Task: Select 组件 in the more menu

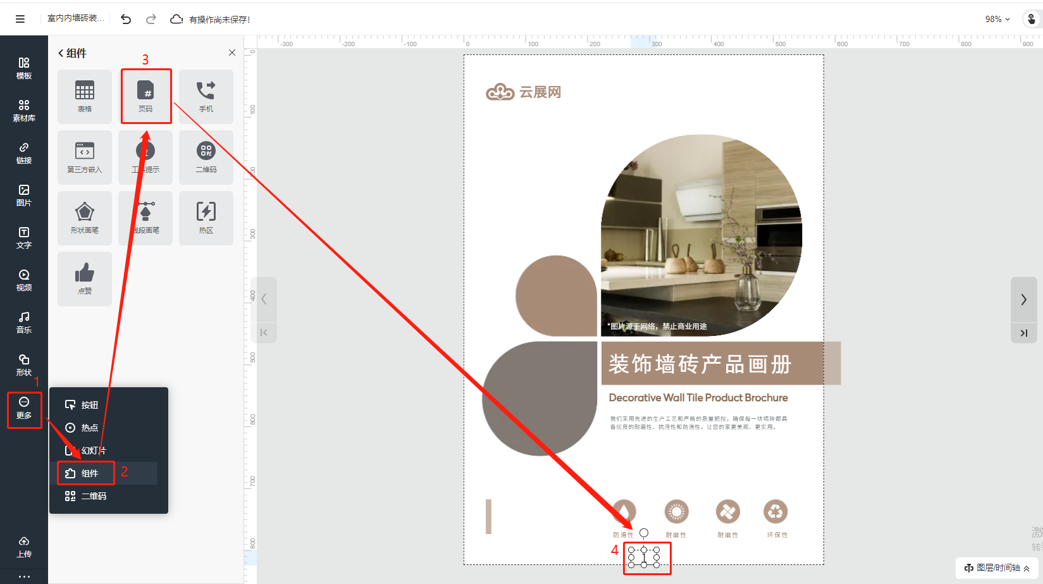Action: 89,473
